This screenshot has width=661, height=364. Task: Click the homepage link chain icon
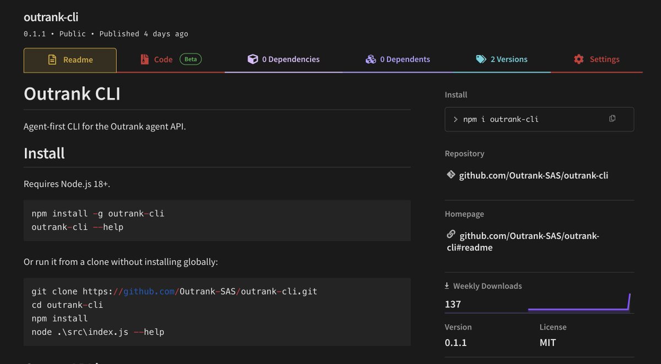click(x=451, y=235)
